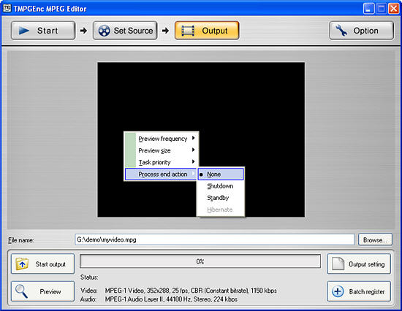Expand the Preview frequency submenu
This screenshot has width=402, height=311.
[161, 139]
